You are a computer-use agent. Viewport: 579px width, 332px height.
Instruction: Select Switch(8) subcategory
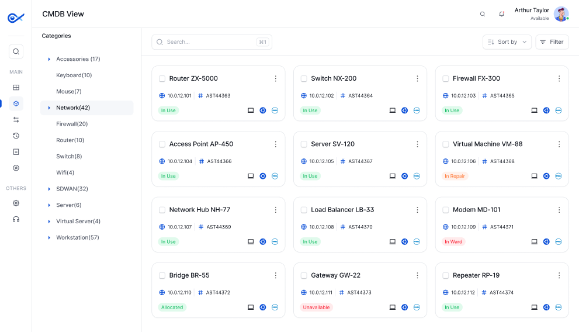[69, 157]
